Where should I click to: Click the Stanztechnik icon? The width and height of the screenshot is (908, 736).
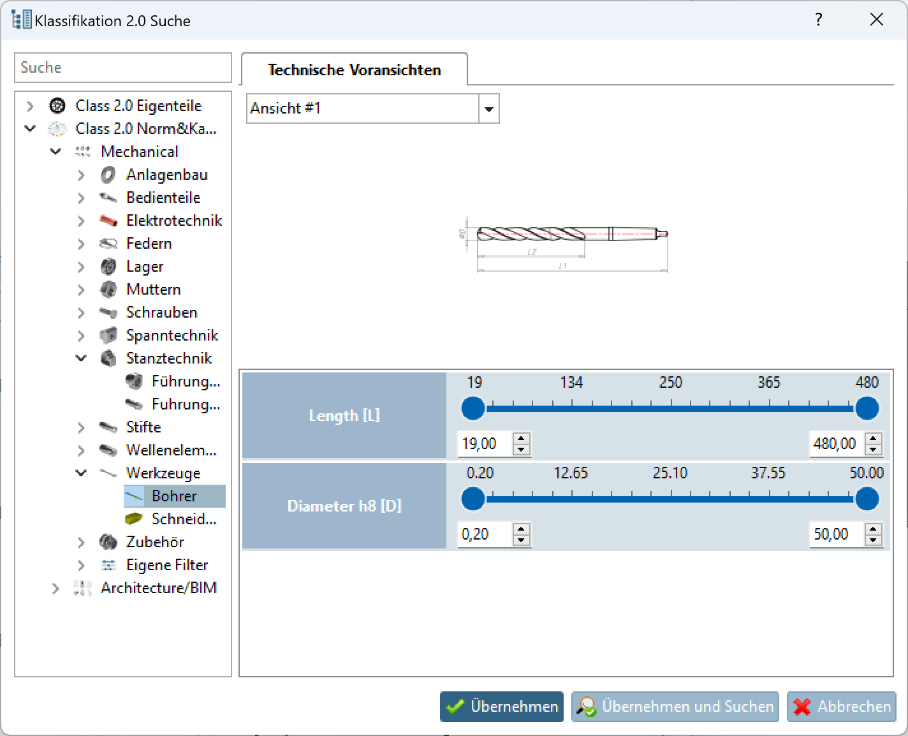click(x=108, y=358)
